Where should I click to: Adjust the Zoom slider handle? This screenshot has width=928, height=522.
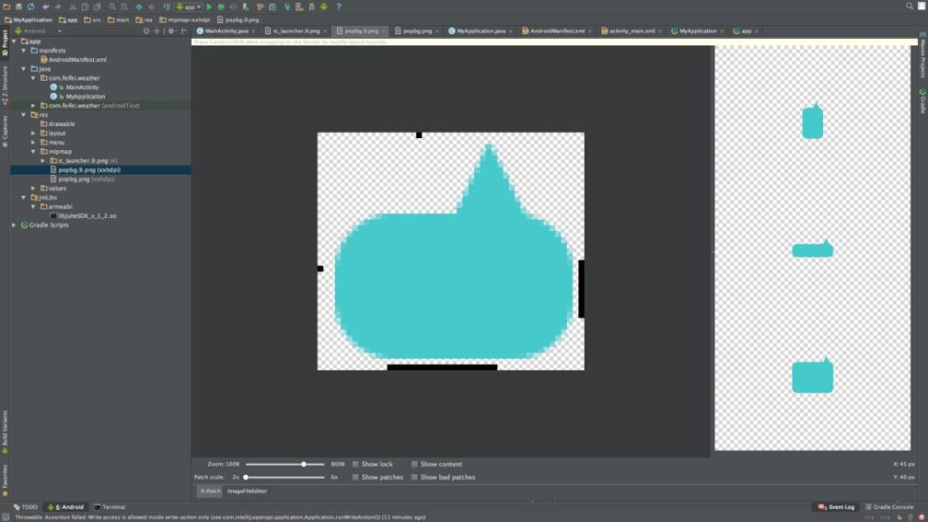[303, 465]
